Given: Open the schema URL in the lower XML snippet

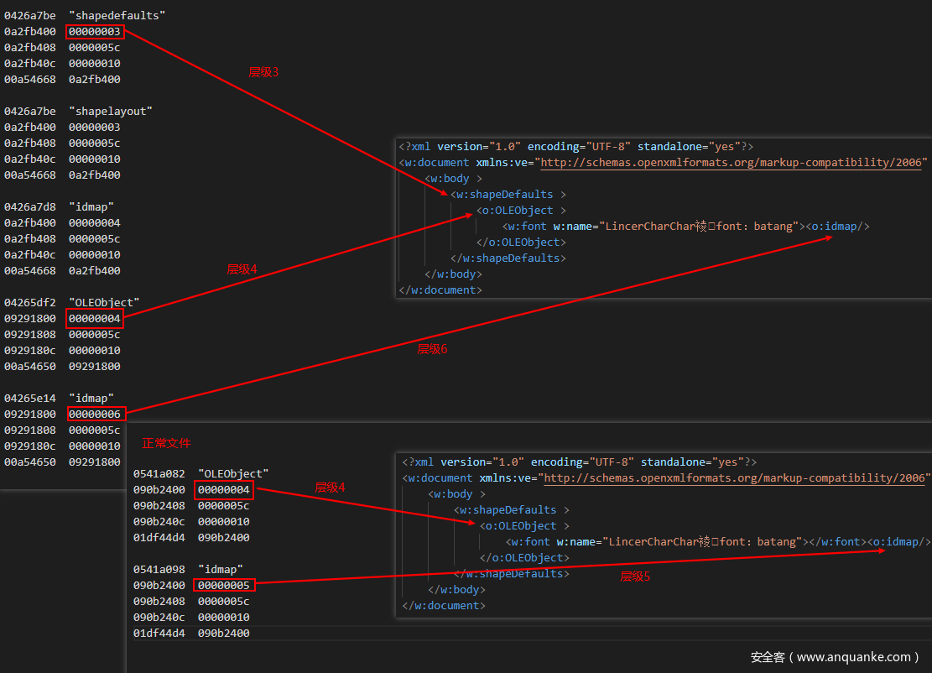Looking at the screenshot, I should point(736,478).
